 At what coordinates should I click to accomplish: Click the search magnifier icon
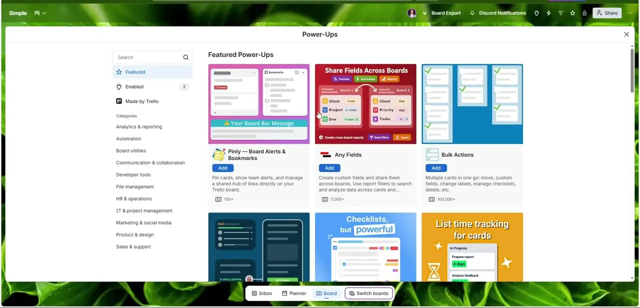[185, 57]
